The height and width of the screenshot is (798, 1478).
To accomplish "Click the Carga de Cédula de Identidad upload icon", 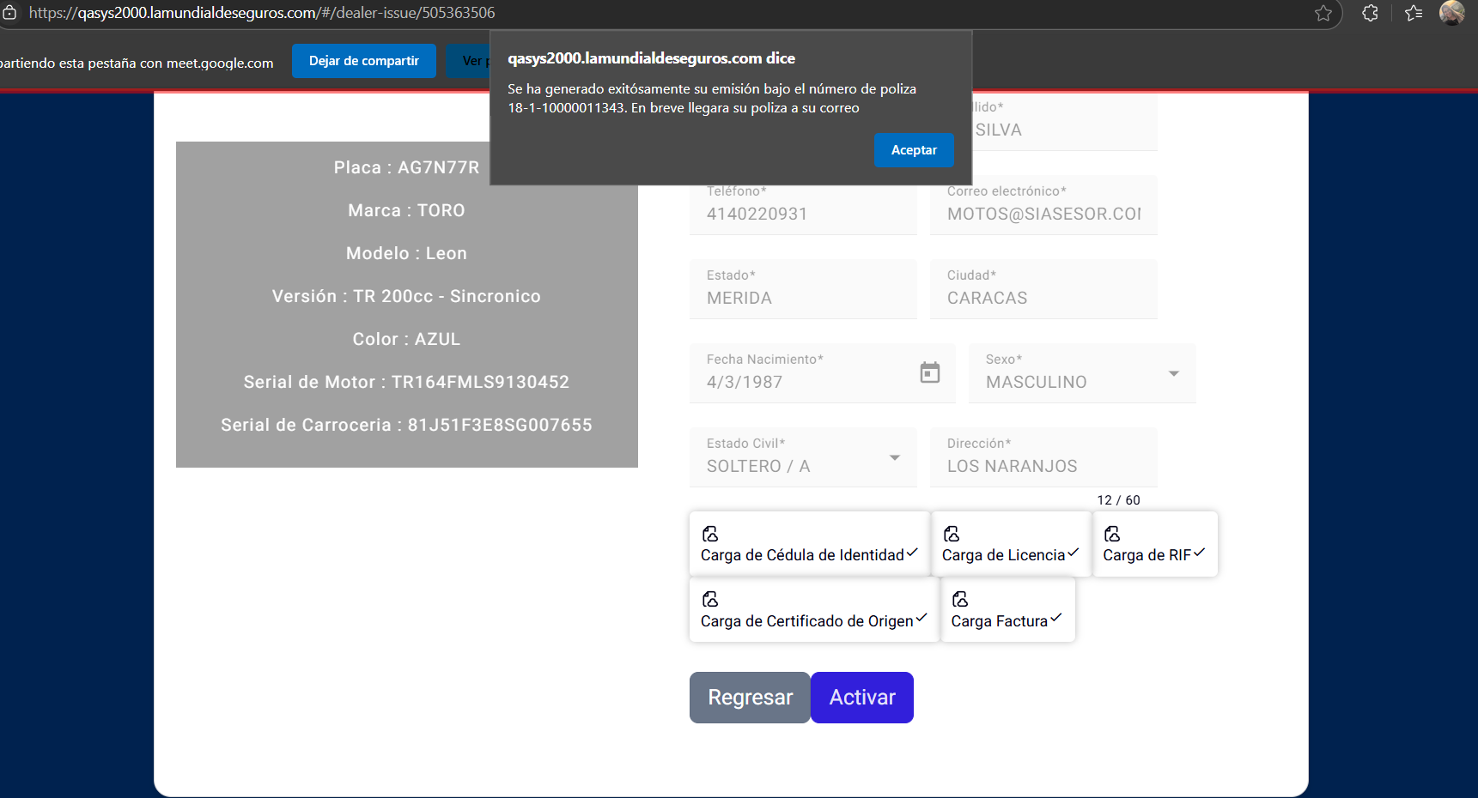I will [710, 534].
